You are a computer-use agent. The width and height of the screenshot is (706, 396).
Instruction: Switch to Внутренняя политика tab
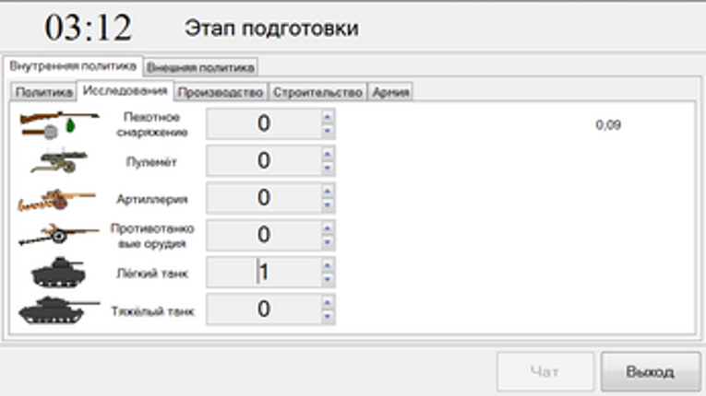click(73, 66)
